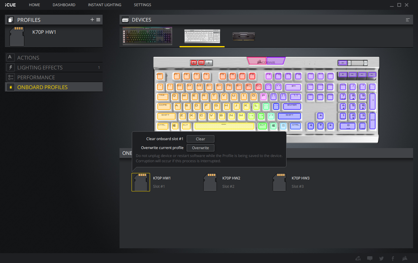The height and width of the screenshot is (263, 418).
Task: Select the K70P HW1 profile SD card icon
Action: (x=17, y=36)
